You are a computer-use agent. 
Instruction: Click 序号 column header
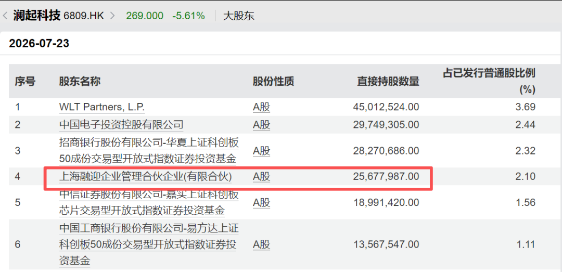(25, 82)
